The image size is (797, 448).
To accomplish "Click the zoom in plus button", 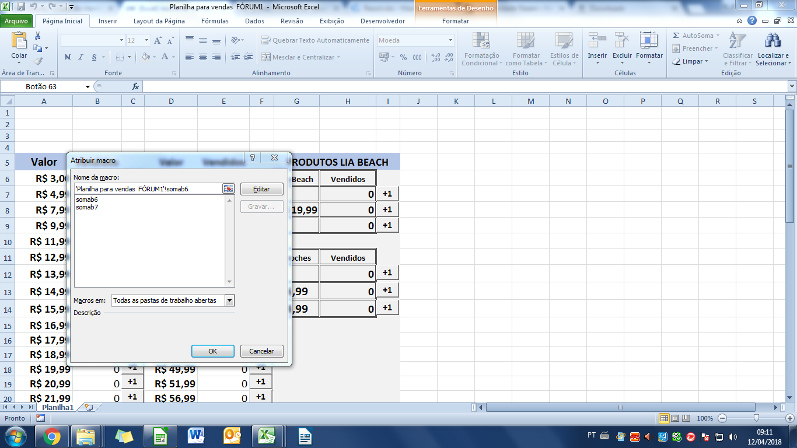I will tap(790, 418).
